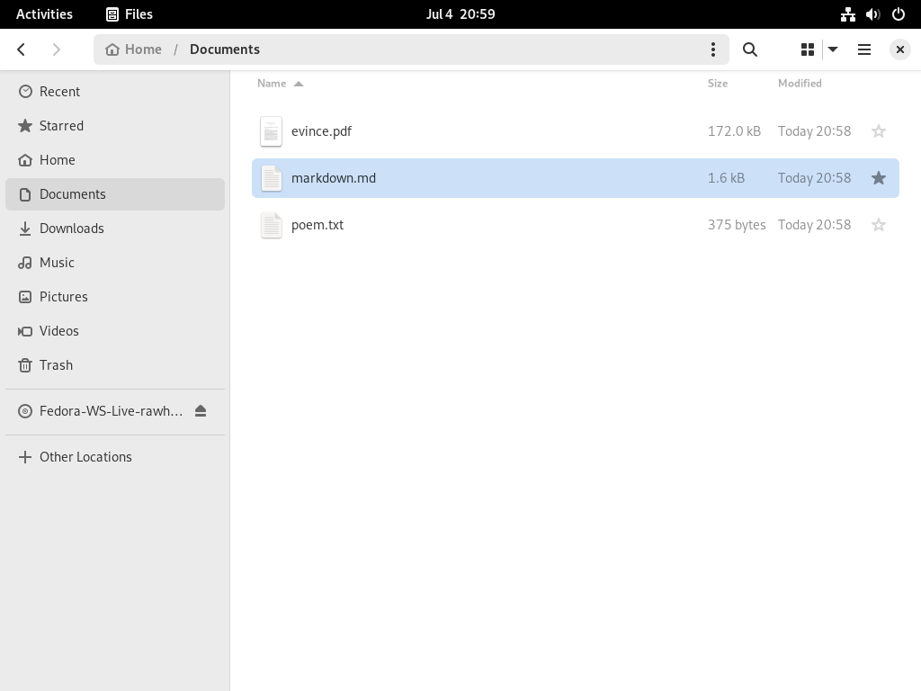
Task: Star the evince.pdf file
Action: coord(879,131)
